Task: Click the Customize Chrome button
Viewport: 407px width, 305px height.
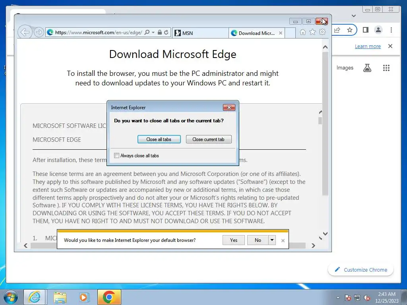Action: (361, 270)
